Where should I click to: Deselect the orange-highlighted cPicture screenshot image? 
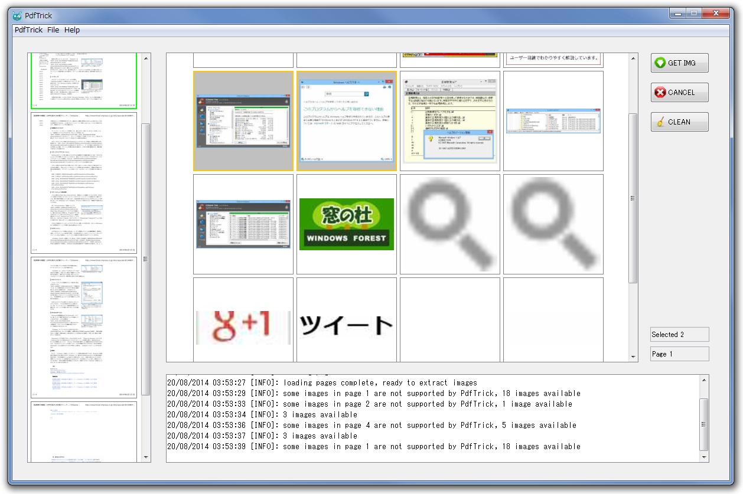pyautogui.click(x=243, y=120)
